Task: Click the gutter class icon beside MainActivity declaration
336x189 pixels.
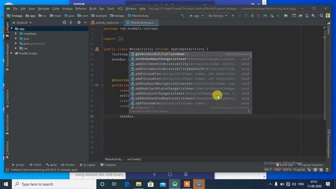Action: (x=97, y=49)
